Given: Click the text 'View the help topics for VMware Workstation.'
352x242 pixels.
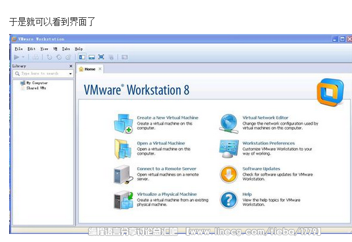Looking at the screenshot, I should 271,202.
